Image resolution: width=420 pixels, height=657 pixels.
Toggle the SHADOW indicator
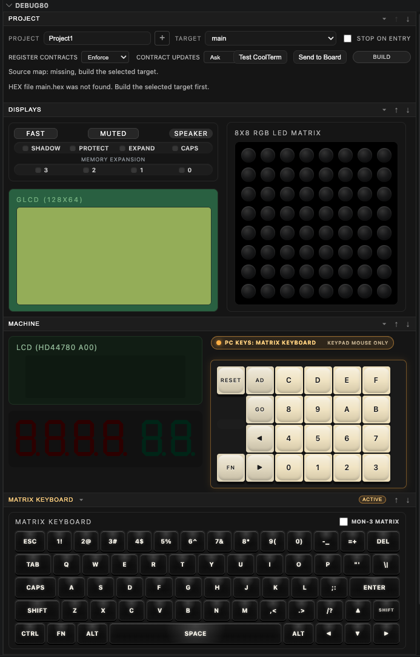click(x=41, y=149)
